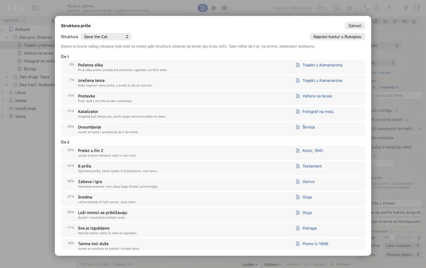Open Oluja scene for Sredina beat
The width and height of the screenshot is (426, 268).
point(304,197)
